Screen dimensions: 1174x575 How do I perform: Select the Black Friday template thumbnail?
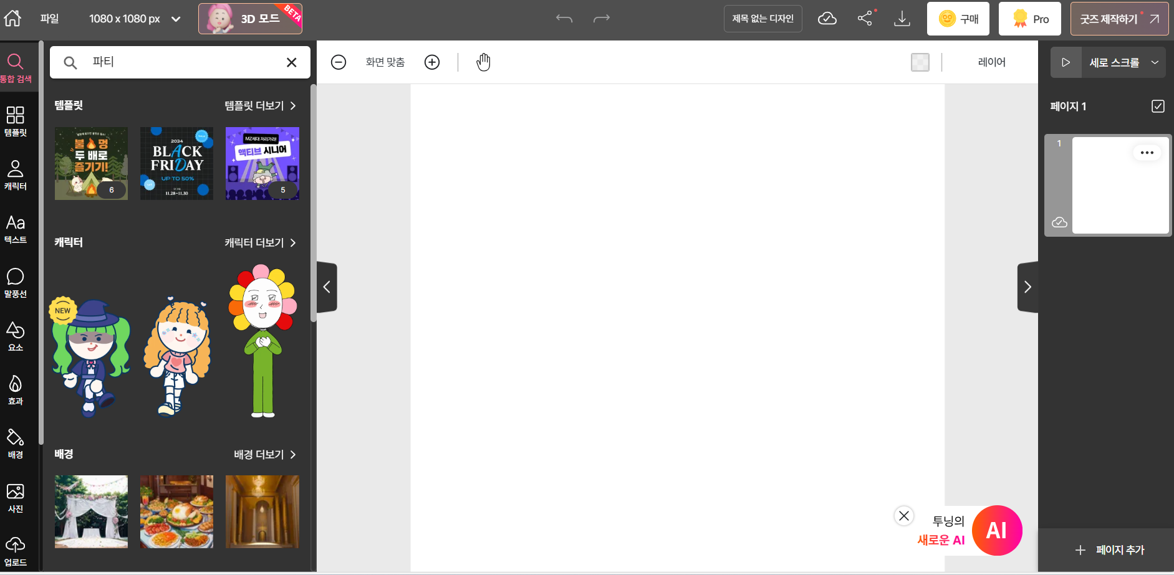pos(176,163)
